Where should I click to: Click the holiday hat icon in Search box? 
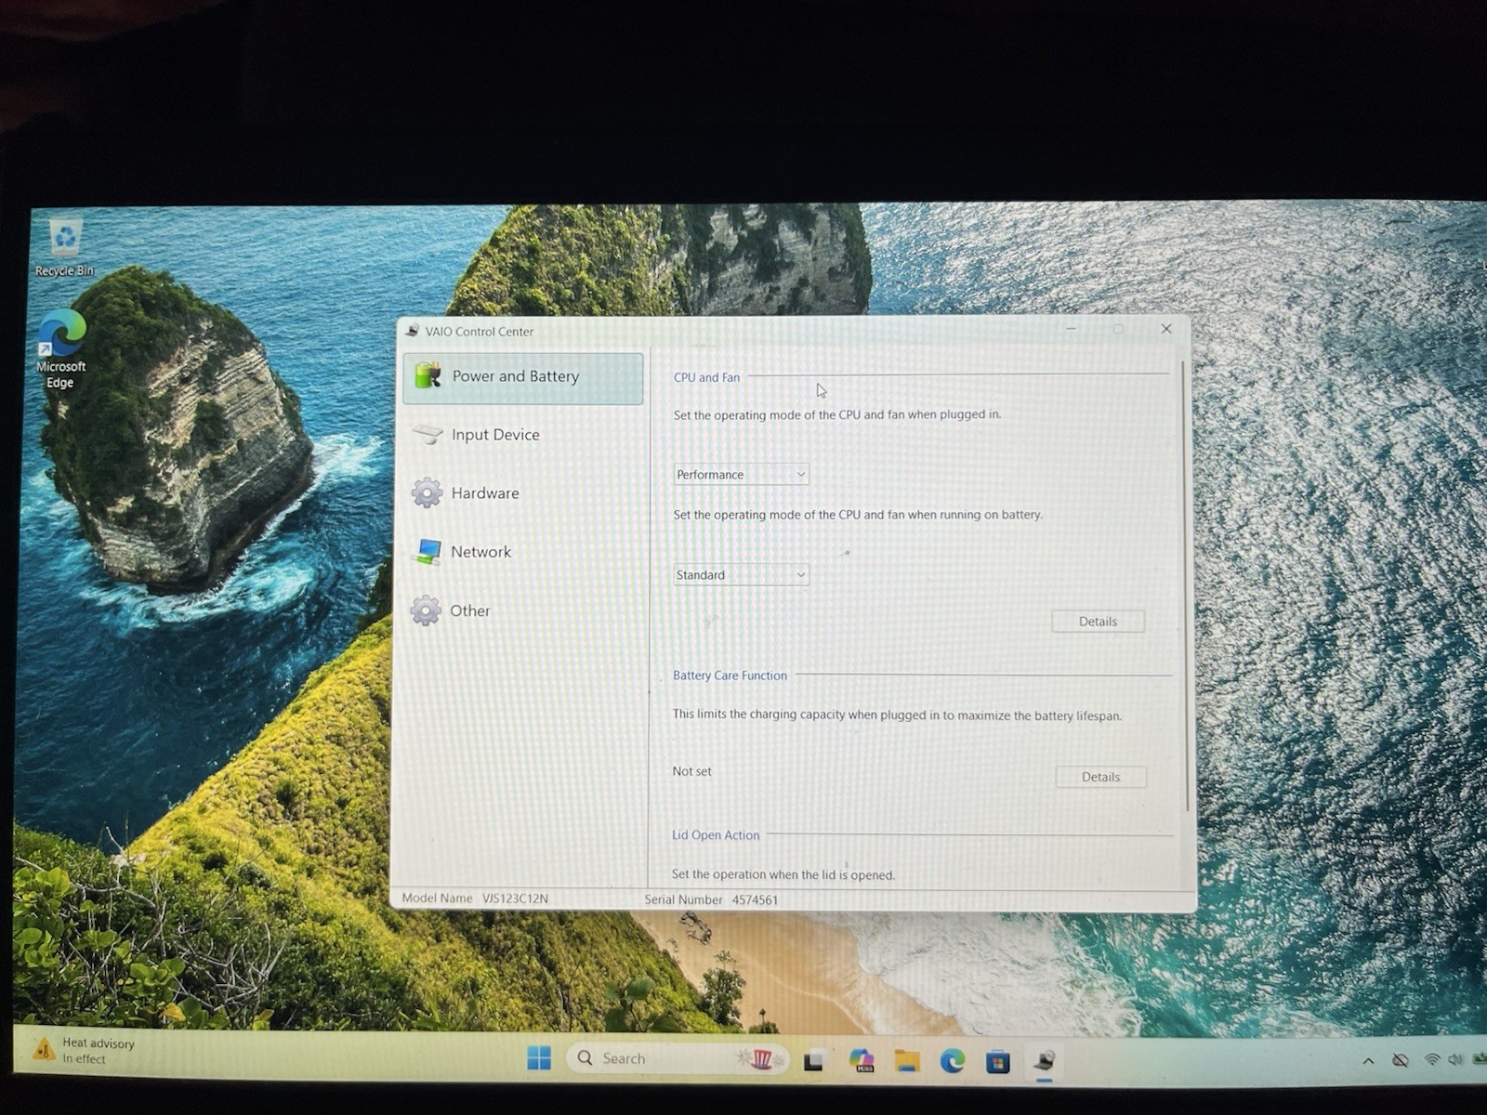tap(761, 1058)
